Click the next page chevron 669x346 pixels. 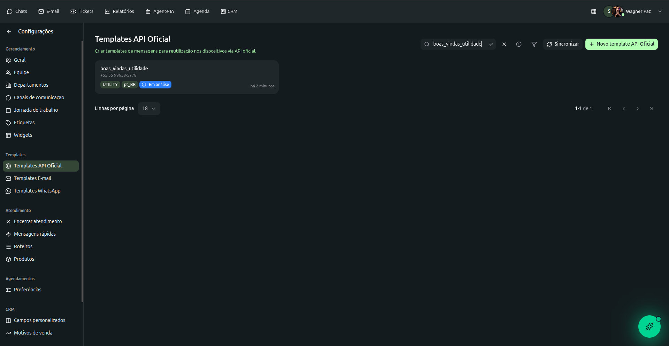[637, 109]
